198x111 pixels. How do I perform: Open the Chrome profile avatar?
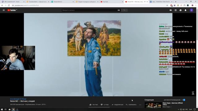click(192, 6)
